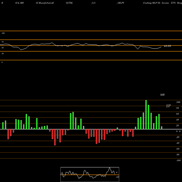The height and width of the screenshot is (182, 182).
Task: Click the MR axis label '40'
Action: [178, 120]
